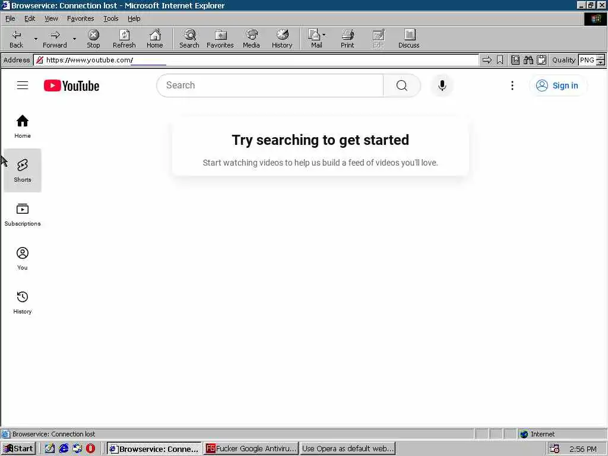
Task: Click the Back toolbar button
Action: [x=16, y=39]
